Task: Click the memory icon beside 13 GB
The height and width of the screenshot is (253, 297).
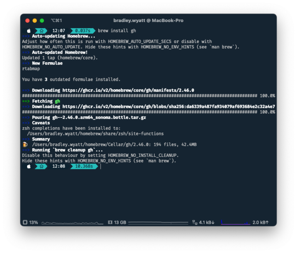Action: (110, 222)
